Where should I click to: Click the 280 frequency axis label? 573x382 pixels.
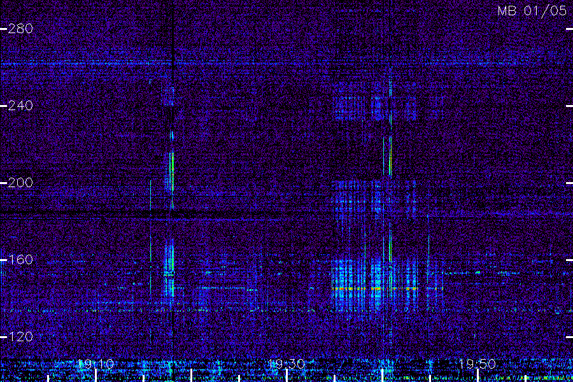coord(20,29)
